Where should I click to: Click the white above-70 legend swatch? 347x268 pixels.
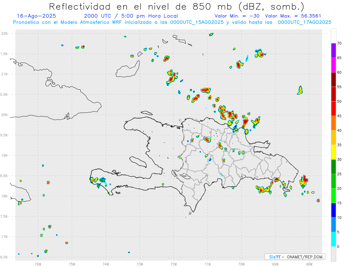333,36
